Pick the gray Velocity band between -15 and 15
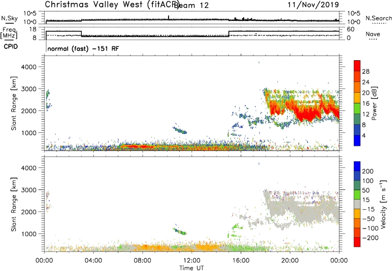 click(x=357, y=204)
